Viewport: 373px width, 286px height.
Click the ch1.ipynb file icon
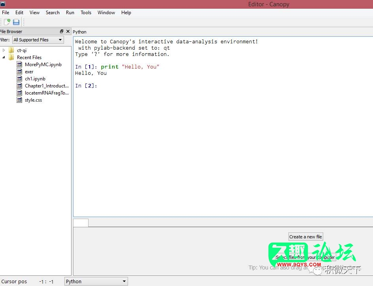pos(19,79)
